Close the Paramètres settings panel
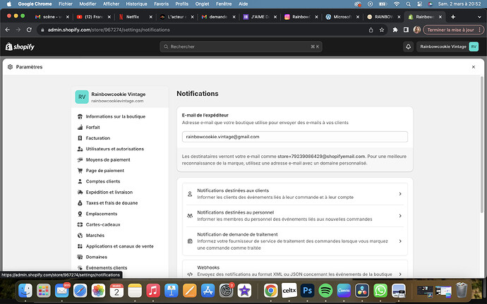The height and width of the screenshot is (304, 487). pos(474,67)
